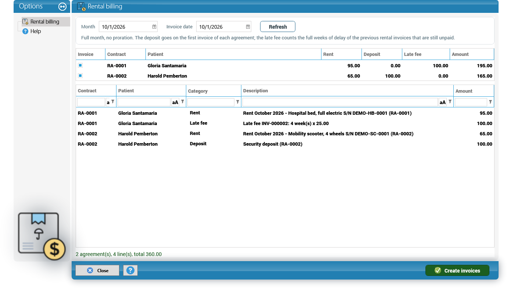This screenshot has height=288, width=507.
Task: Select the Harold Pemberton row in the upper grid
Action: tap(285, 76)
